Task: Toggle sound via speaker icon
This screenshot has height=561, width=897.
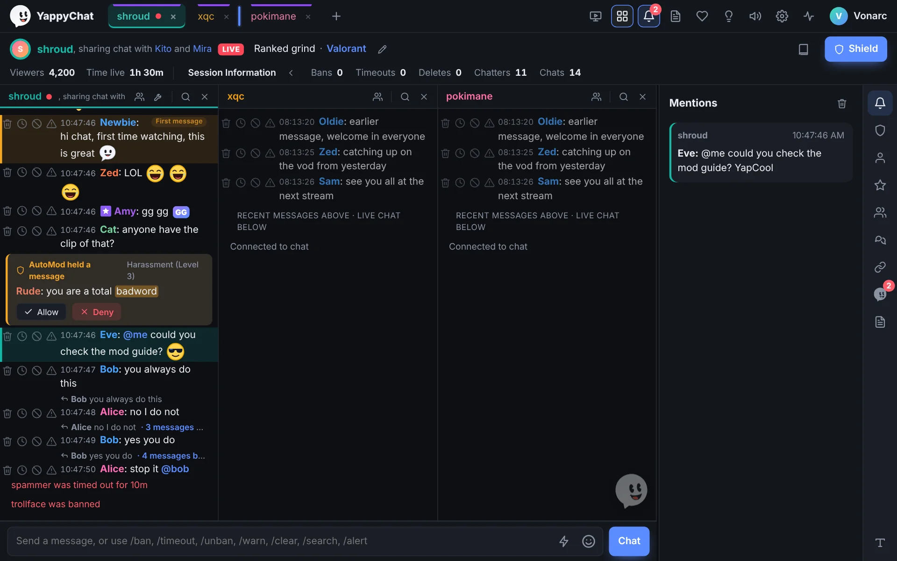Action: [755, 16]
